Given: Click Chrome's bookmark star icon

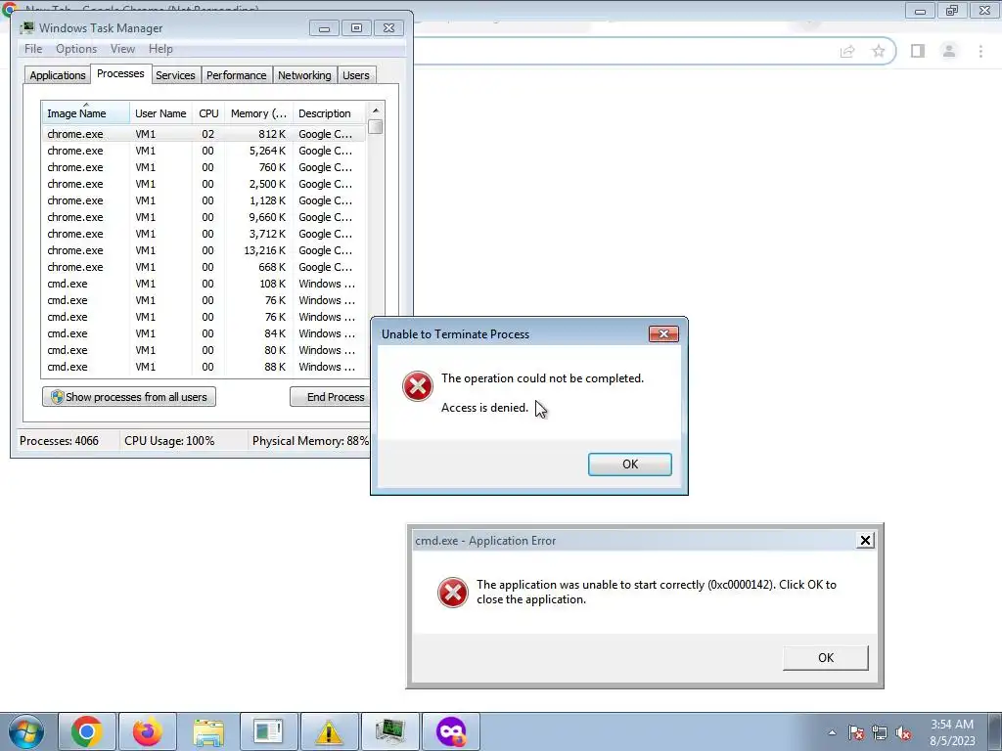Looking at the screenshot, I should (x=879, y=51).
